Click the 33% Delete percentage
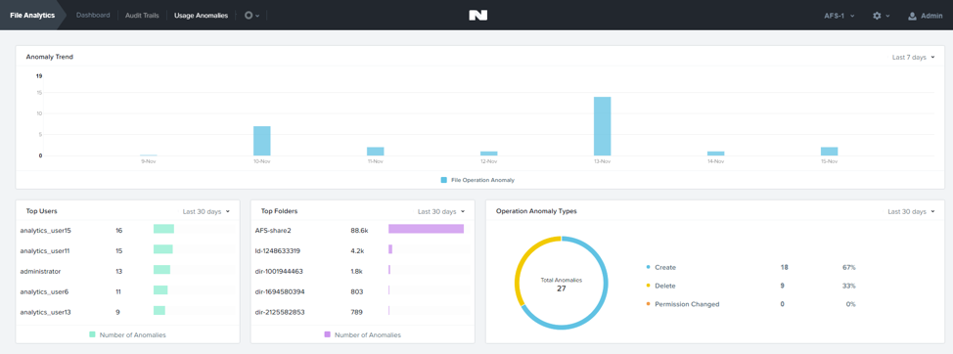 849,286
